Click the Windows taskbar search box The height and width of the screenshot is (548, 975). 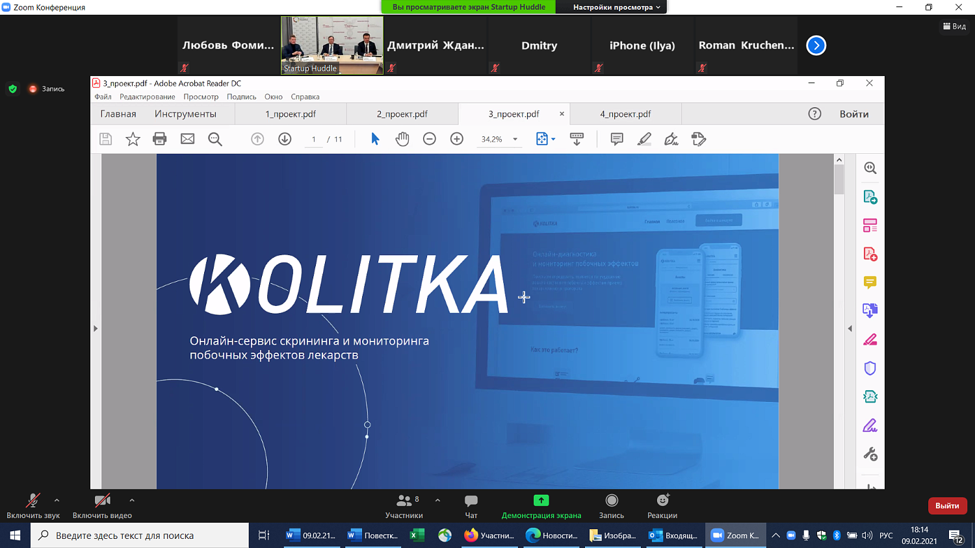tap(140, 536)
